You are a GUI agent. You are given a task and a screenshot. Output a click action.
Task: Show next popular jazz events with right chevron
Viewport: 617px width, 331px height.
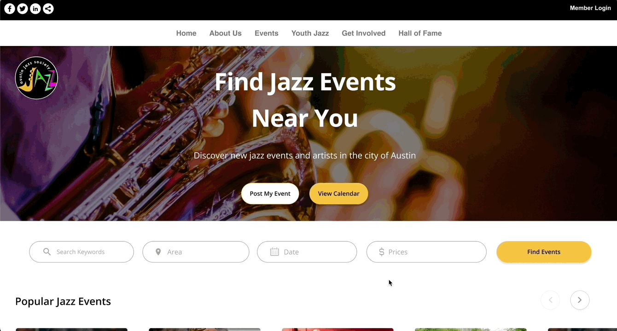(580, 300)
